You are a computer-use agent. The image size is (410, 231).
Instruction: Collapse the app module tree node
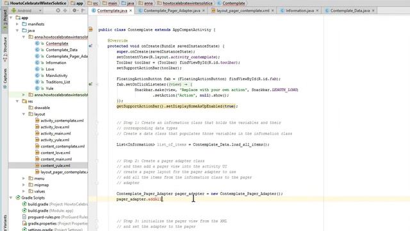coord(11,17)
